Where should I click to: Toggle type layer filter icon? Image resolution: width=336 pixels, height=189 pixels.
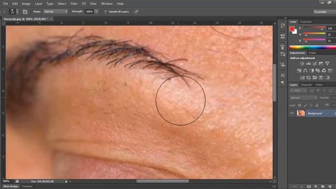click(x=324, y=91)
